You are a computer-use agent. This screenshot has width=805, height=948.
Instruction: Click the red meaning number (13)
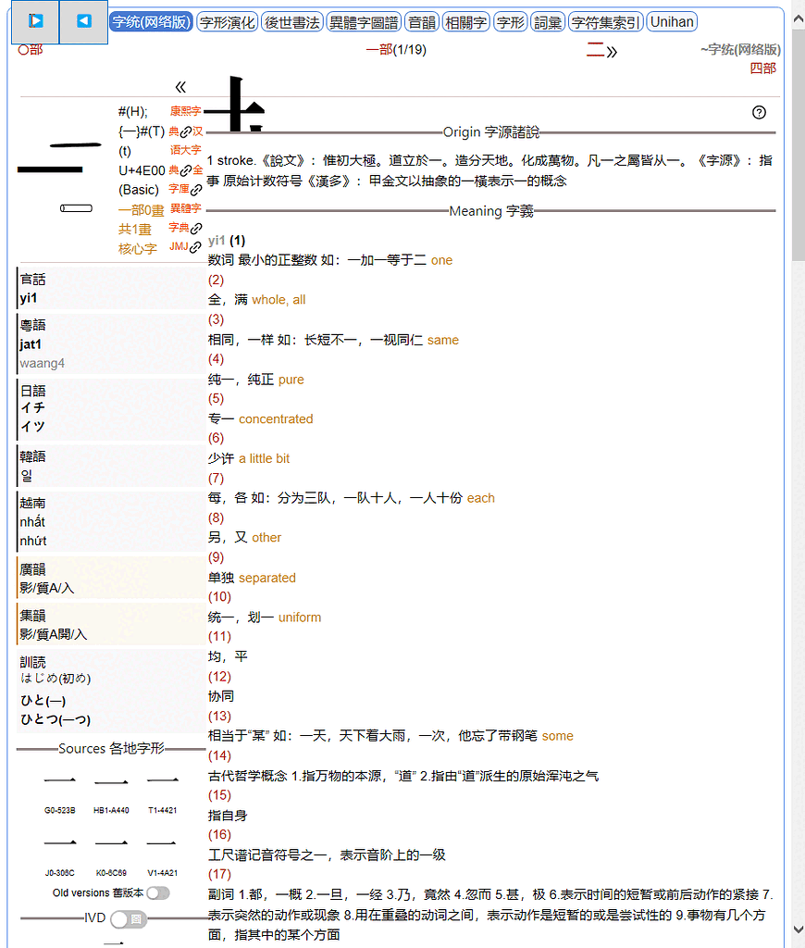219,717
